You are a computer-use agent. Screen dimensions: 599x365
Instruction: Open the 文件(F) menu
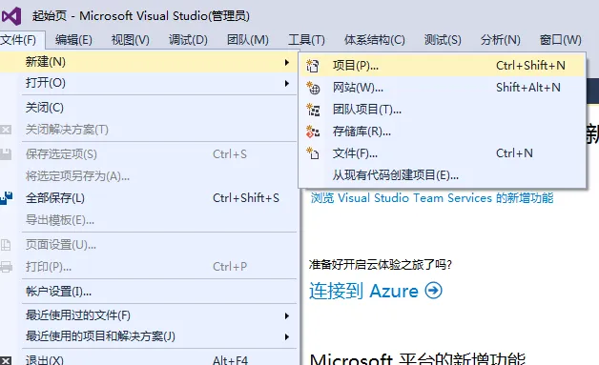18,40
